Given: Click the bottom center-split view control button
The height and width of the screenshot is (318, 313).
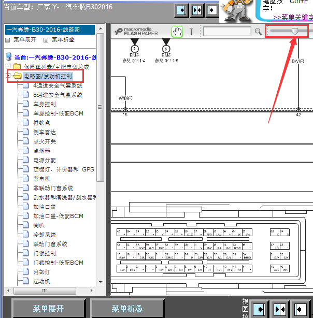Looking at the screenshot, I should pos(280,310).
